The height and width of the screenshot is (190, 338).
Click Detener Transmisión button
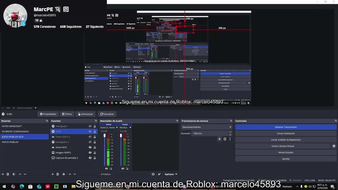[x=286, y=127]
